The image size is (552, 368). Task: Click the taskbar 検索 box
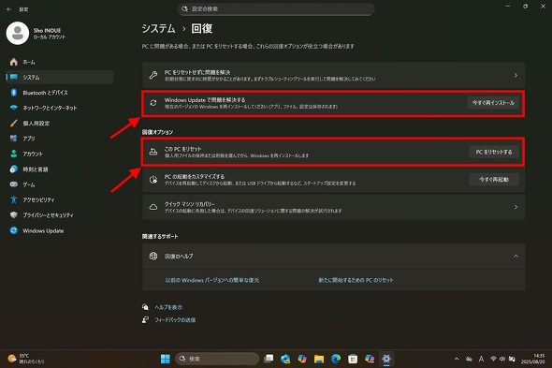point(217,359)
